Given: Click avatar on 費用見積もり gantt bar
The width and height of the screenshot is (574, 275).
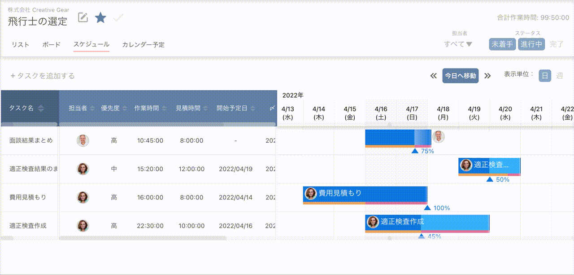Looking at the screenshot, I should [310, 193].
